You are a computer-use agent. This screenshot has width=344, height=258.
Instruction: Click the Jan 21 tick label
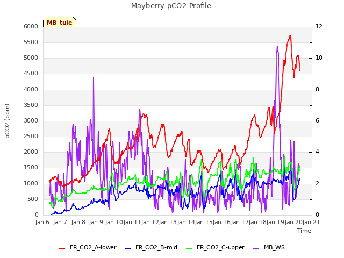311,222
